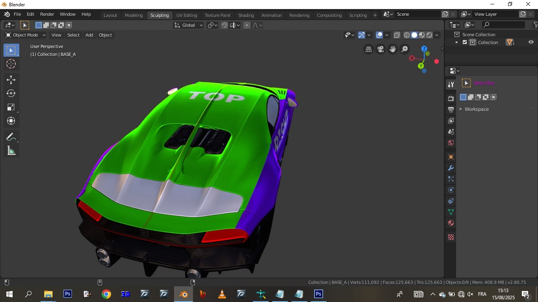Open the Material properties tab
The height and width of the screenshot is (302, 538).
(x=451, y=223)
